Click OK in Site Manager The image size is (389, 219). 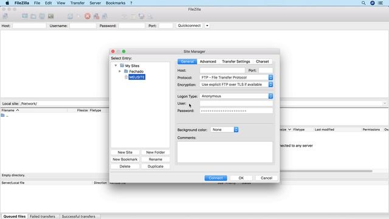click(x=241, y=178)
